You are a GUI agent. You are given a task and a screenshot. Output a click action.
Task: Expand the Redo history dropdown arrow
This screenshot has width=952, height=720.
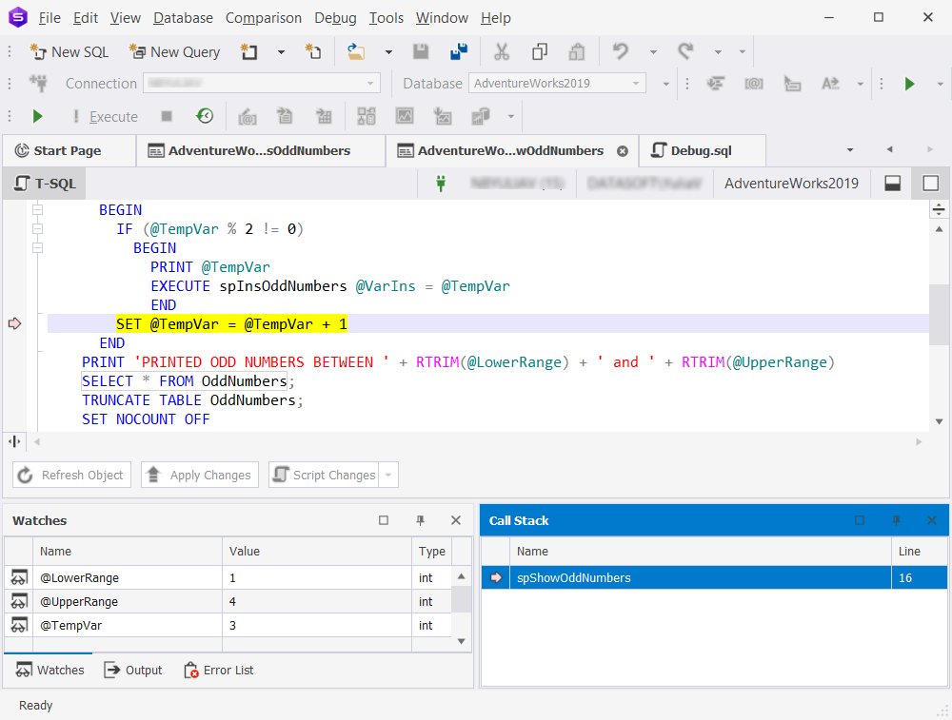point(718,52)
